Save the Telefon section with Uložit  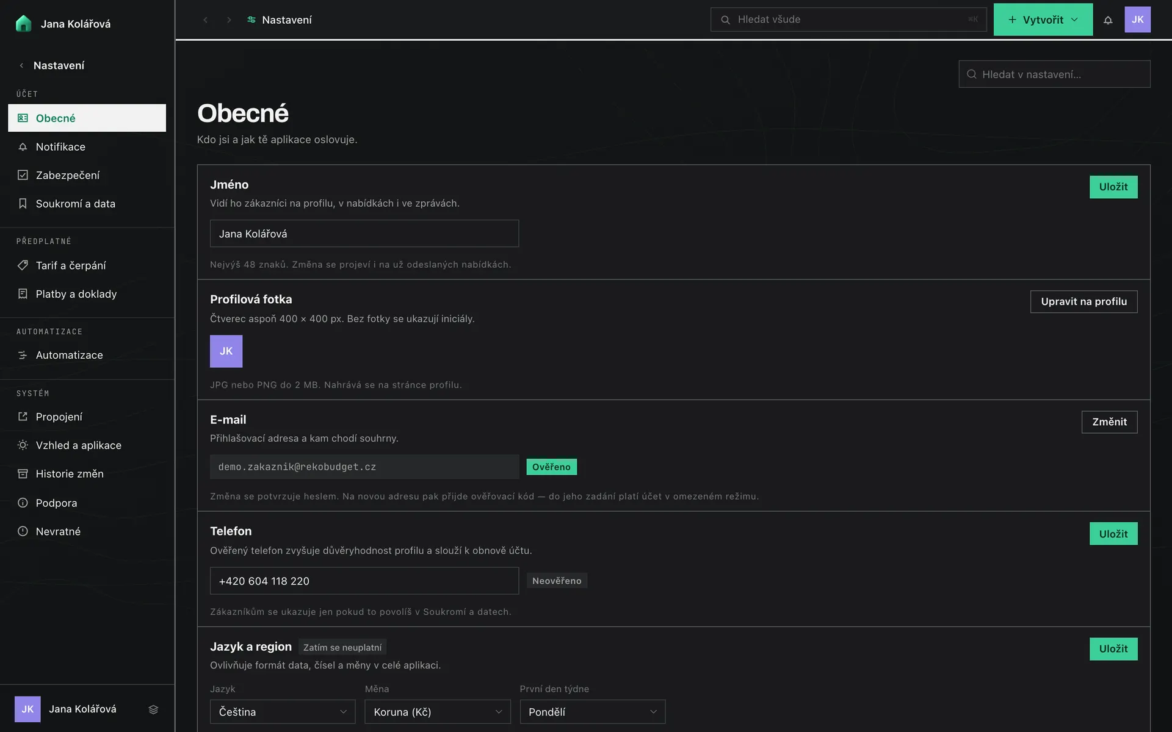(x=1113, y=534)
